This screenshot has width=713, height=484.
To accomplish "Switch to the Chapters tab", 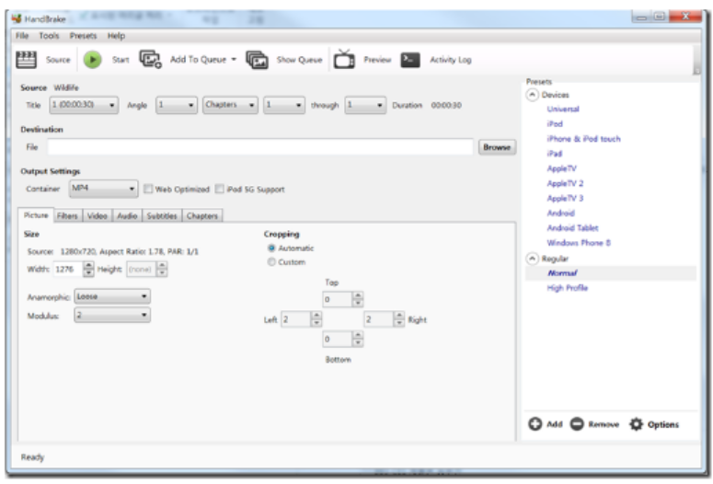I will 202,216.
